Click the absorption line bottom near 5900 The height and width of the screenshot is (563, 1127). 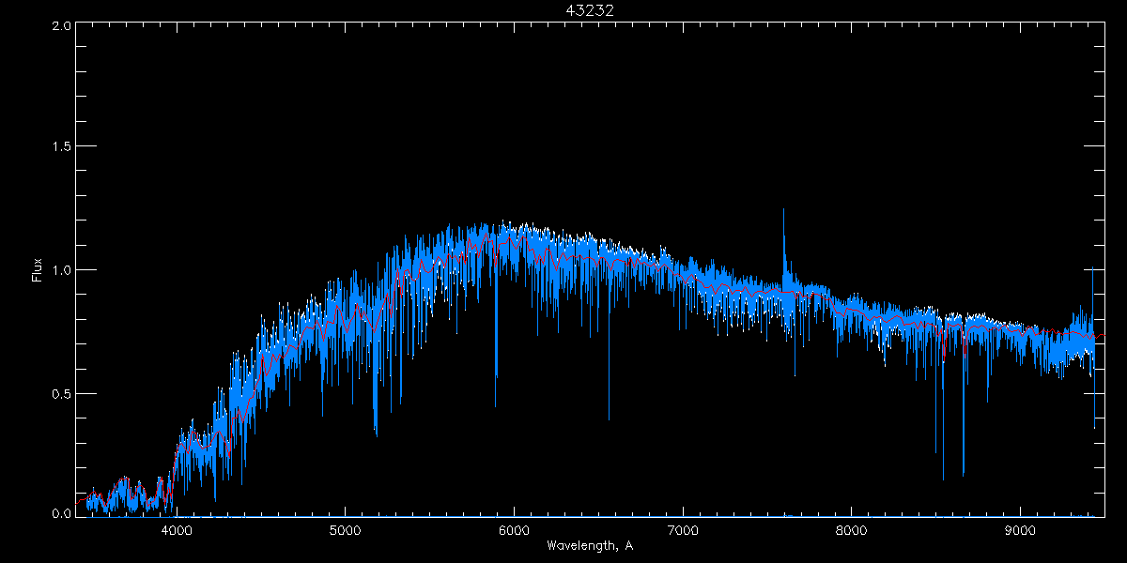pyautogui.click(x=496, y=404)
